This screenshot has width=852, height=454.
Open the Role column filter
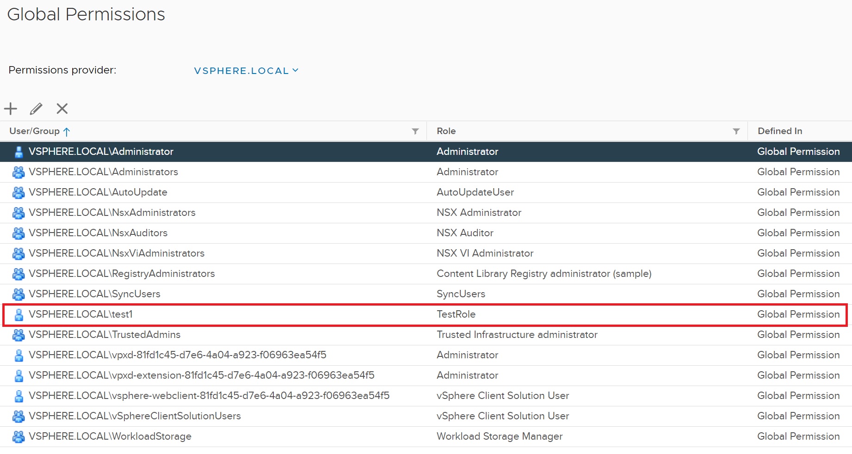click(x=736, y=131)
